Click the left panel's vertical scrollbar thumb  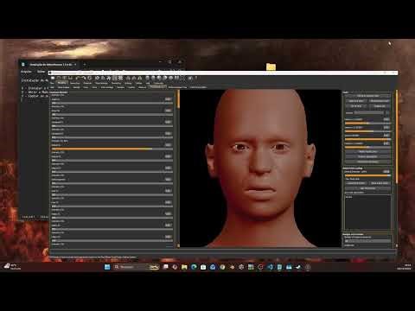pos(178,99)
